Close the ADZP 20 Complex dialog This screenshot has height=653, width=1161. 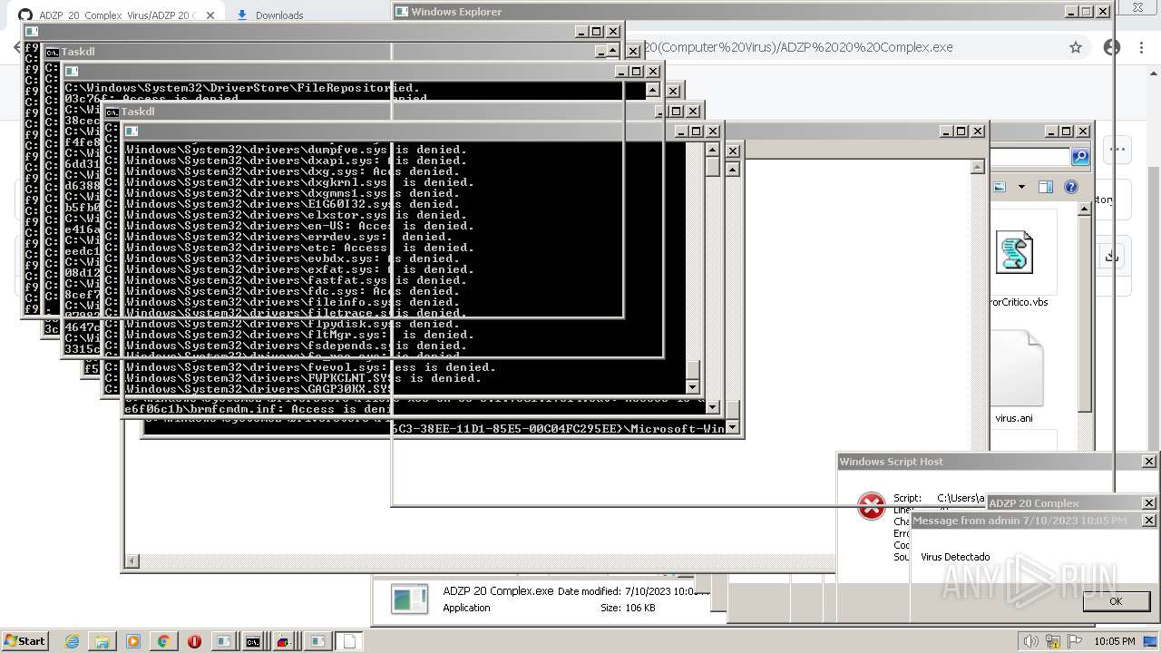(x=1148, y=502)
